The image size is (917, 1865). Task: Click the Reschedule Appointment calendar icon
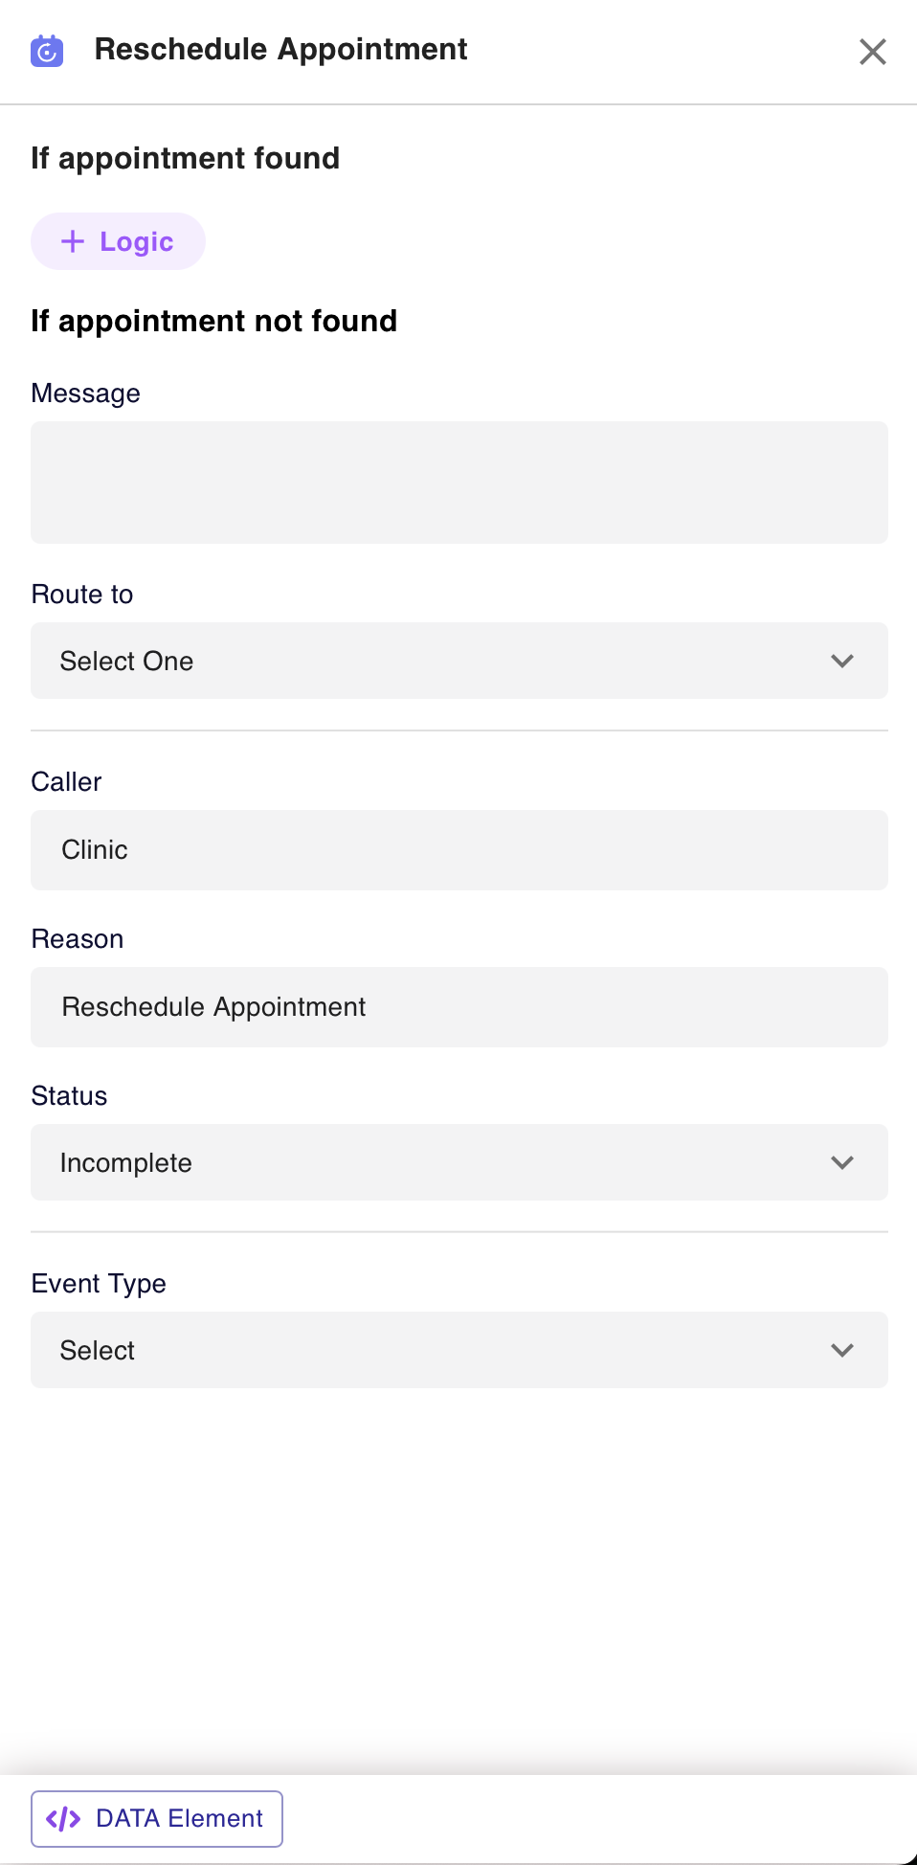(47, 51)
